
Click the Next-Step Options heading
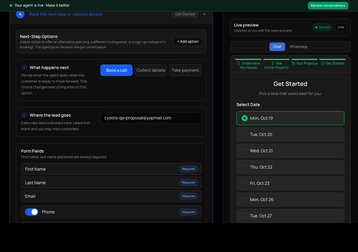coord(39,36)
